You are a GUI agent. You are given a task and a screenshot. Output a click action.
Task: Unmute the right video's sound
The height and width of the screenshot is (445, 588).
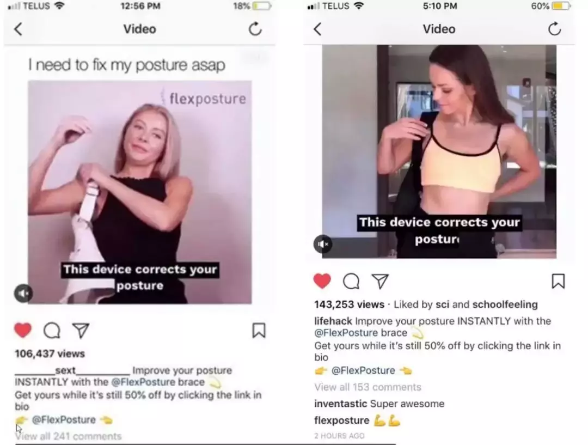[x=323, y=244]
